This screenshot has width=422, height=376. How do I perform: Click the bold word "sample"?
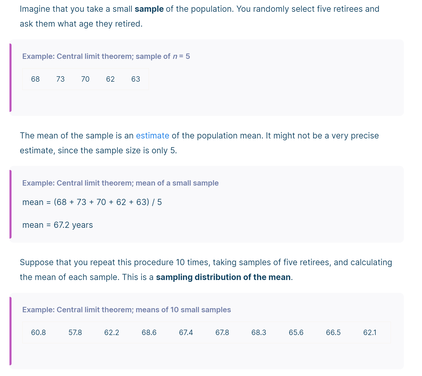149,9
